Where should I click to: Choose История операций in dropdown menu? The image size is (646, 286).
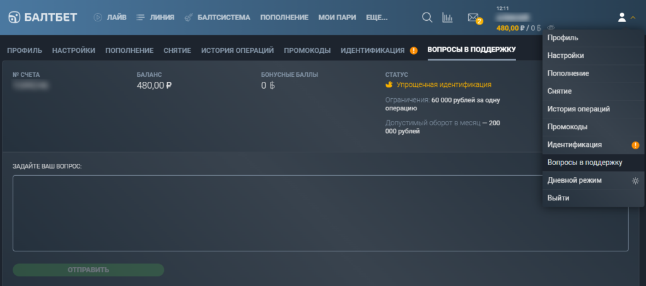click(593, 109)
